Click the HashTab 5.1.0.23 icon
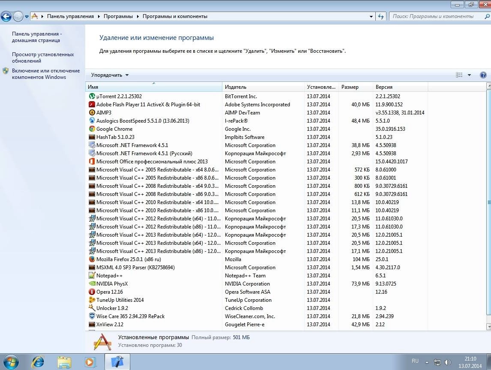The height and width of the screenshot is (370, 491). [x=92, y=137]
